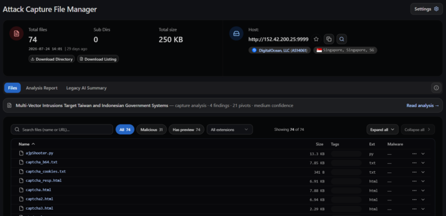Screen dimensions: 446x216
Task: Click the Malware column header
Action: click(x=395, y=144)
